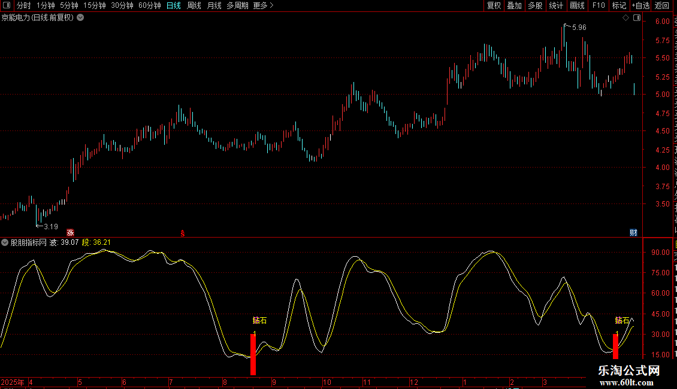Image resolution: width=677 pixels, height=389 pixels.
Task: Open the F10 company info
Action: pos(599,5)
